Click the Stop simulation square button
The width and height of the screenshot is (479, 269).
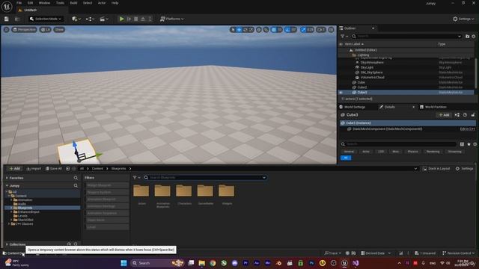[136, 19]
